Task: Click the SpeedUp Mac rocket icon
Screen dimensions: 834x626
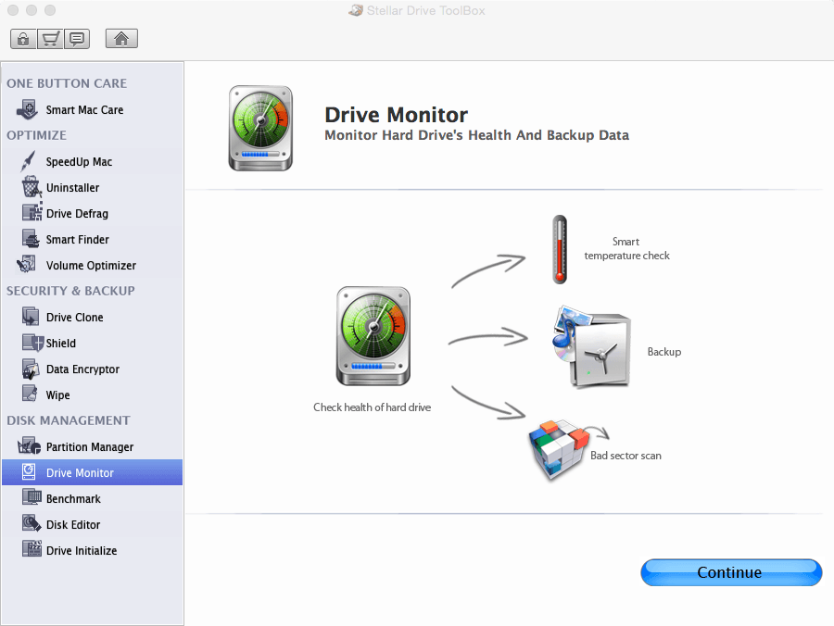Action: 28,161
